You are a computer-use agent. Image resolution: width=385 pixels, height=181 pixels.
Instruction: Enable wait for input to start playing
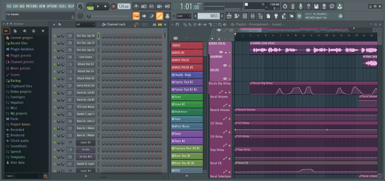point(144,6)
